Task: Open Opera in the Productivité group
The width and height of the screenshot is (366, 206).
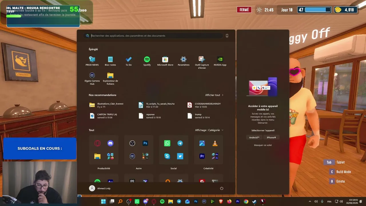Action: coord(98,143)
